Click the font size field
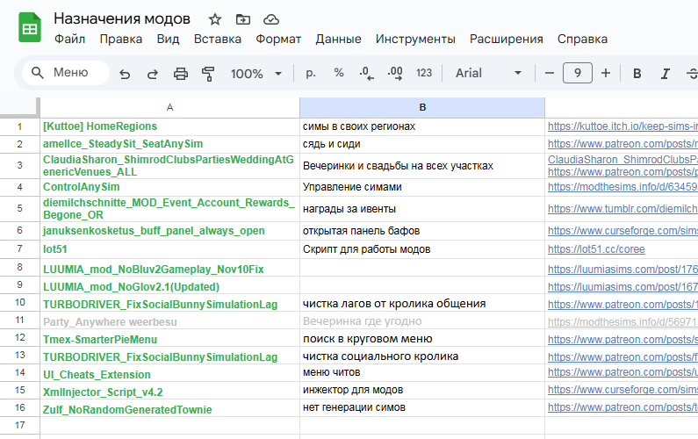This screenshot has height=439, width=698. point(578,73)
